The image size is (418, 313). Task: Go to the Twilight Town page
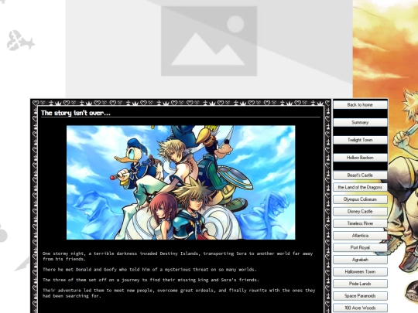pos(360,140)
